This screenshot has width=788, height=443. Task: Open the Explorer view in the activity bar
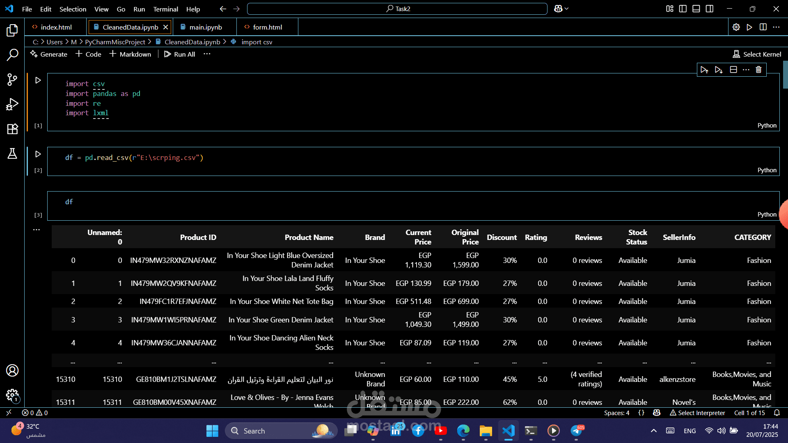12,30
